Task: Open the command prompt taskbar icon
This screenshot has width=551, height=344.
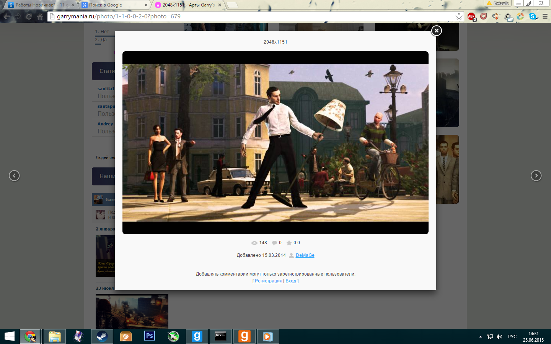Action: coord(220,336)
